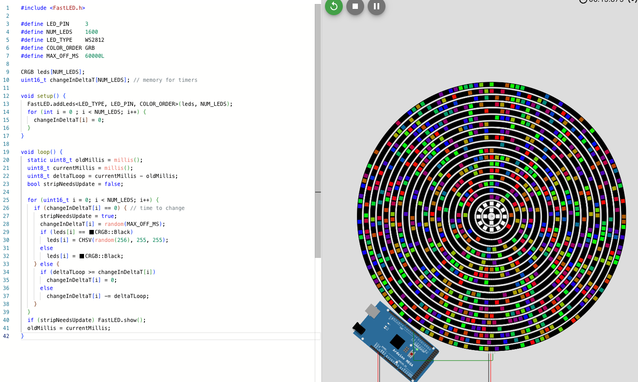
Task: Click the CRGB::Black color swatch on line 29
Action: coord(92,232)
